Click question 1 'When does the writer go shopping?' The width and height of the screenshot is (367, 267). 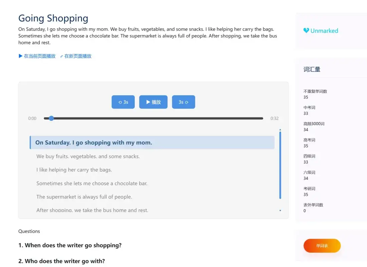click(70, 245)
